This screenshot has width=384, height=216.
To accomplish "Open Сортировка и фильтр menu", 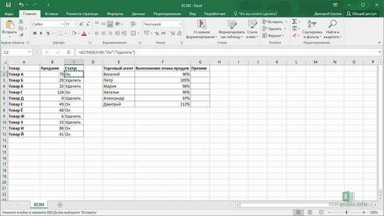I will click(x=312, y=29).
